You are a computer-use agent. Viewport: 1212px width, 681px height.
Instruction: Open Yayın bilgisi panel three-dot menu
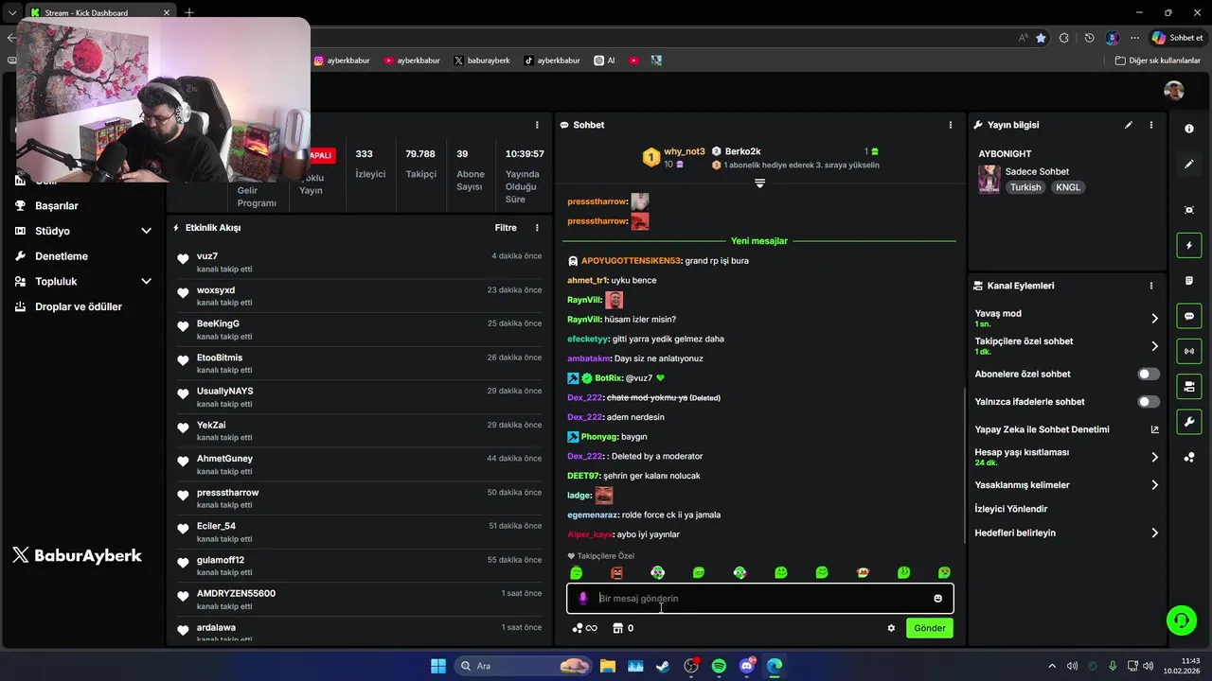[1151, 125]
